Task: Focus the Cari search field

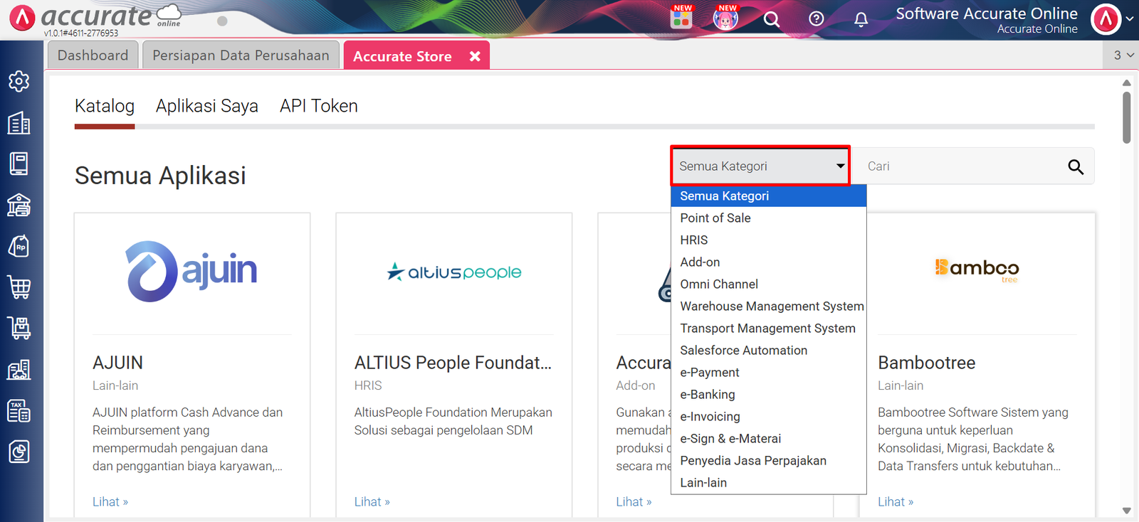Action: 961,166
